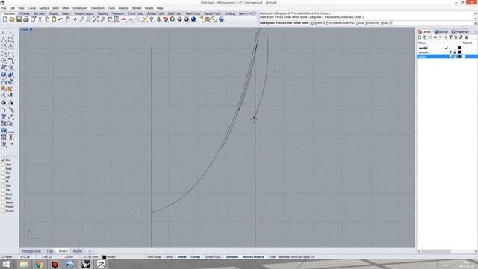This screenshot has width=478, height=269.
Task: Toggle the Mid osnap checkbox
Action: click(3, 173)
